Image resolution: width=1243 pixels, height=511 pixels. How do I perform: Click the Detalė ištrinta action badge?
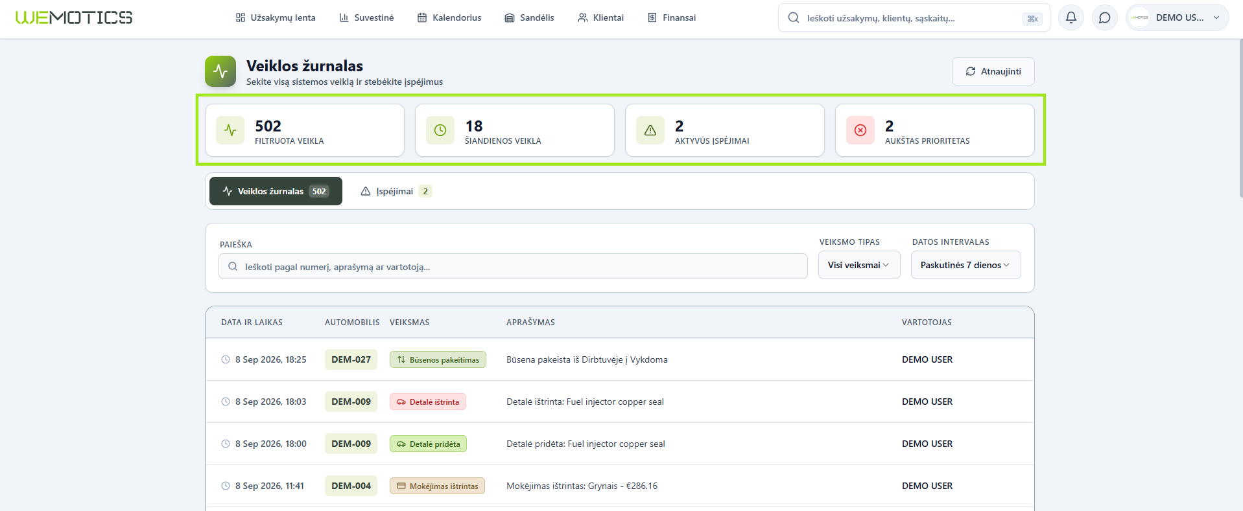(428, 402)
